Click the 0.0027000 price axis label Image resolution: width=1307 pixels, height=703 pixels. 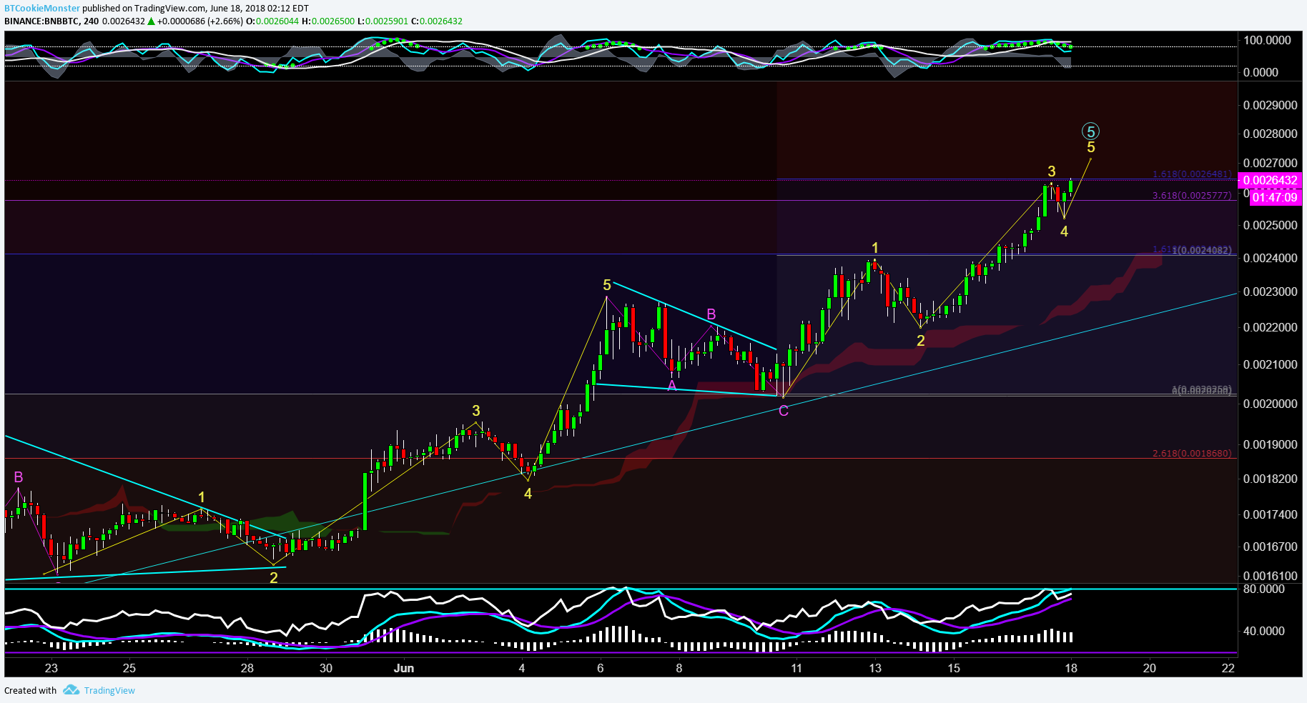pyautogui.click(x=1270, y=164)
